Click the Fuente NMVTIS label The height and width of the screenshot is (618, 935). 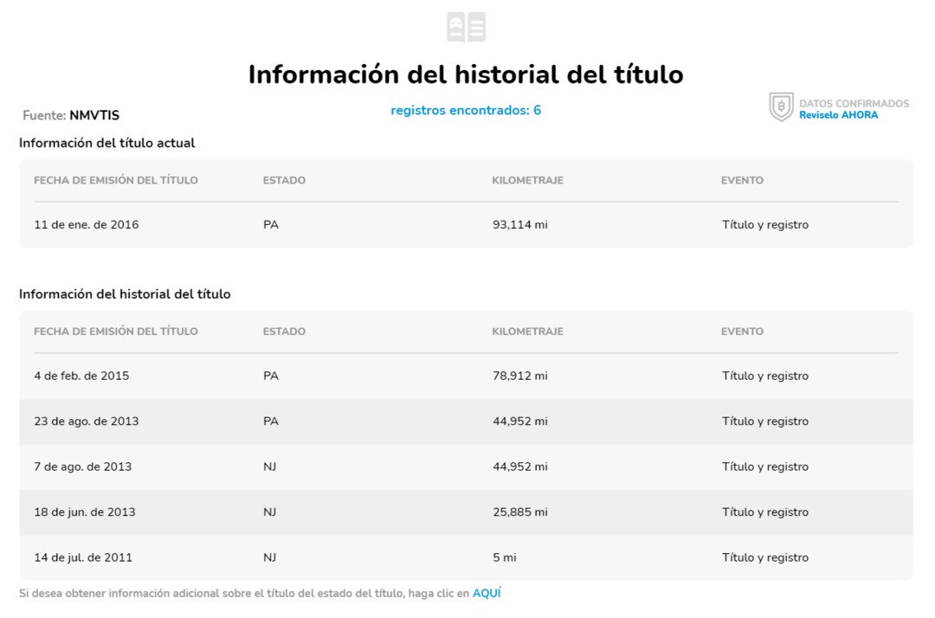pyautogui.click(x=69, y=115)
